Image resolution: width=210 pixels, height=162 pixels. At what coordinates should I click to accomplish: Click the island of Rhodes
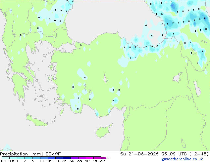pyautogui.click(x=62, y=112)
